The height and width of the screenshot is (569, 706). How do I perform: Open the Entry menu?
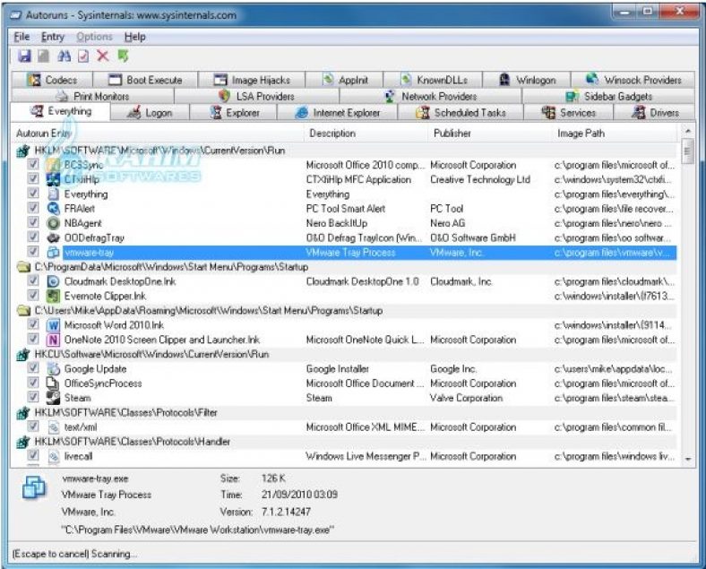click(x=53, y=37)
